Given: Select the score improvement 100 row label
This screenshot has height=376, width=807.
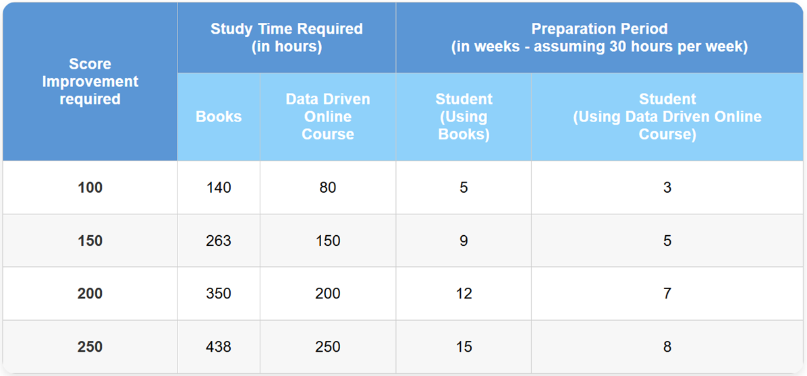Looking at the screenshot, I should point(90,187).
